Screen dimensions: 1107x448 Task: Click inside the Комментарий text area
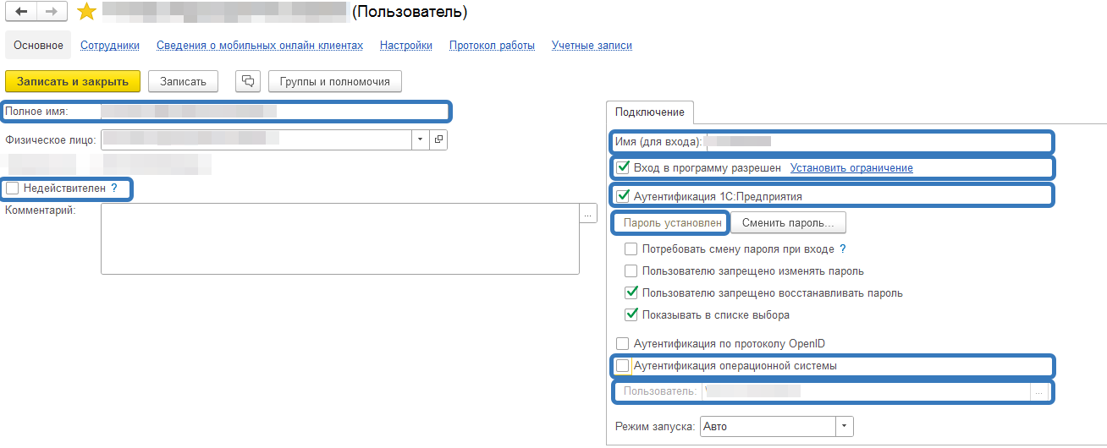tap(339, 239)
